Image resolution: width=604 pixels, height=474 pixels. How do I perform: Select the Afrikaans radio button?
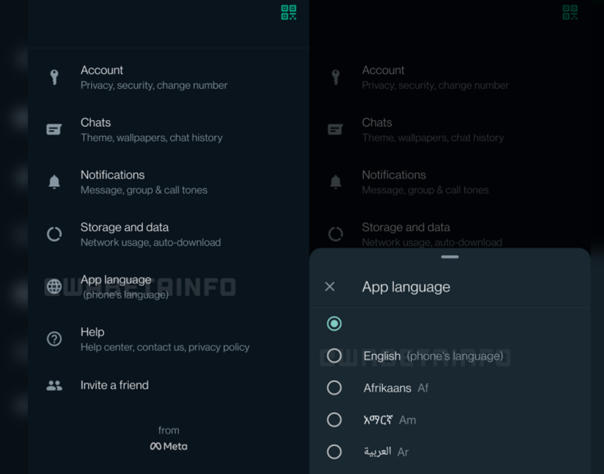[334, 388]
